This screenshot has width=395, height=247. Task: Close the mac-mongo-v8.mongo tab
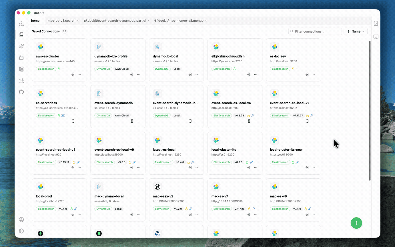(206, 21)
